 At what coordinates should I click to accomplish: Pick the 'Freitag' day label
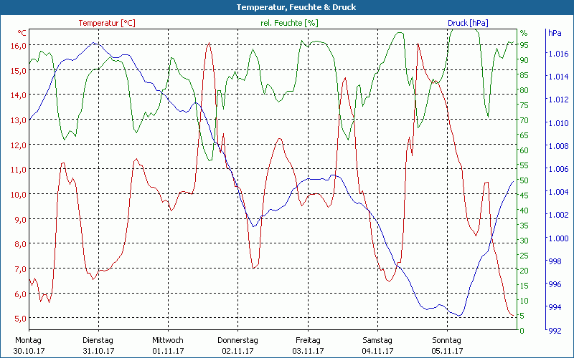pos(308,340)
